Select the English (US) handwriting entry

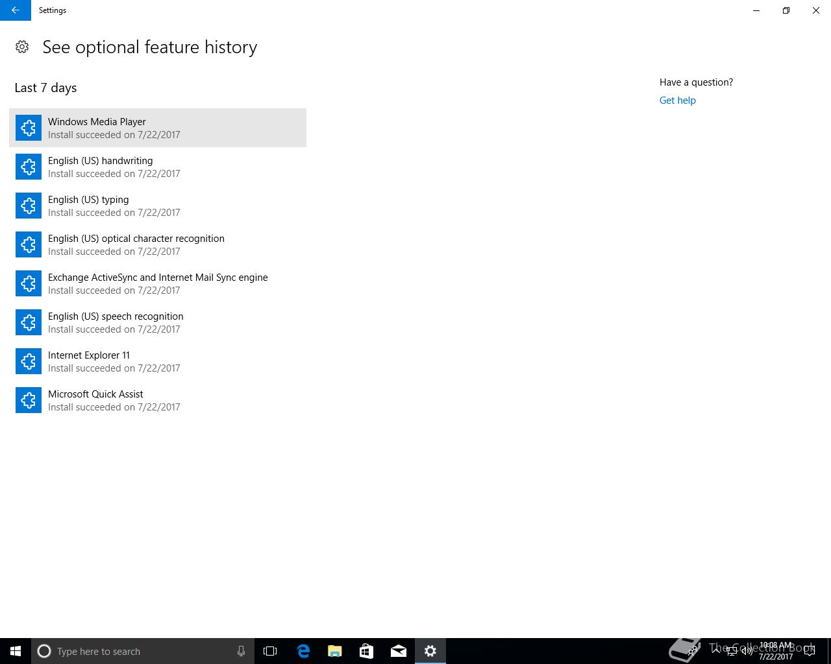[158, 167]
